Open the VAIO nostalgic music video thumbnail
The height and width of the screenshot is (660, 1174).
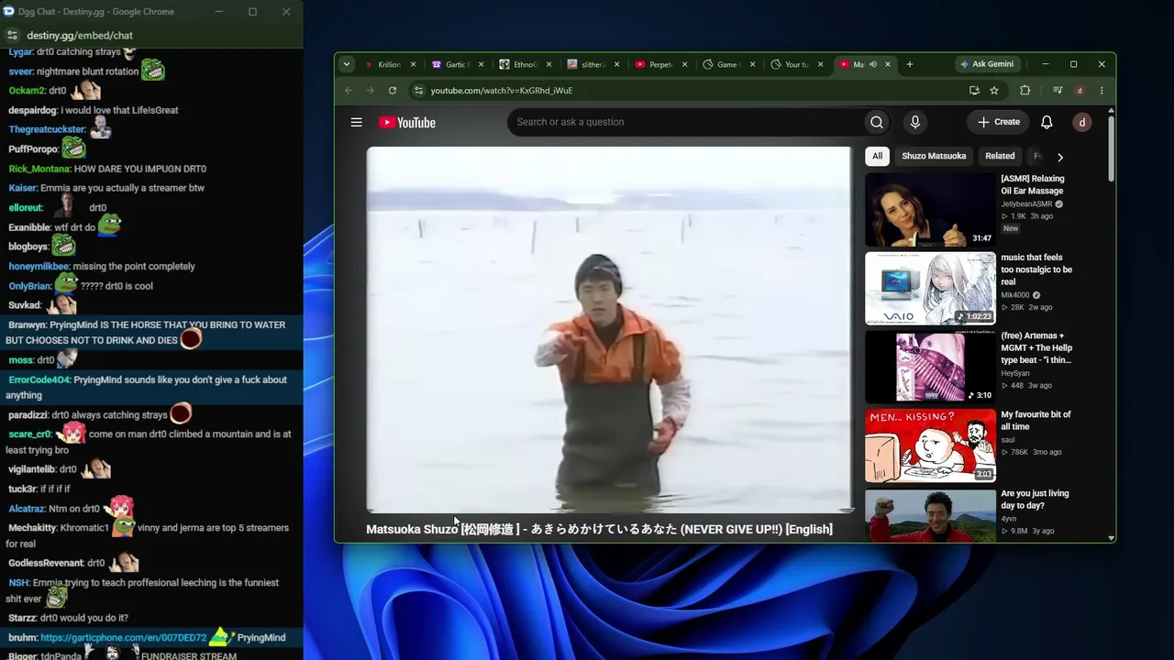coord(930,289)
